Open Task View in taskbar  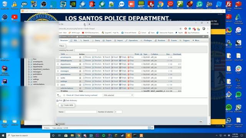point(60,135)
